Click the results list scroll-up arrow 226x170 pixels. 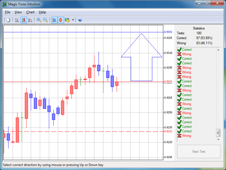click(218, 50)
